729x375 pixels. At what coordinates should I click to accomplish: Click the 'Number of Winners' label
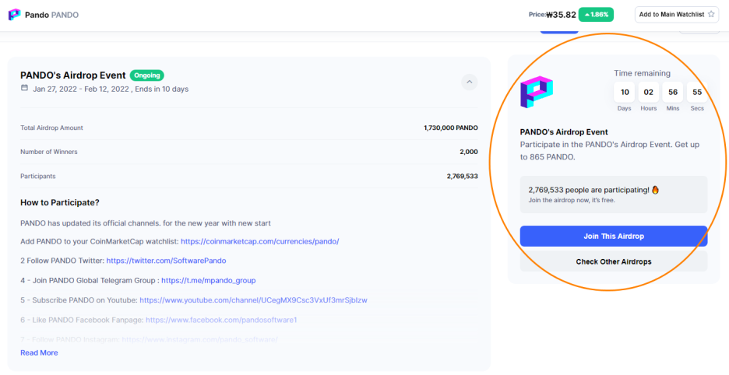coord(49,152)
